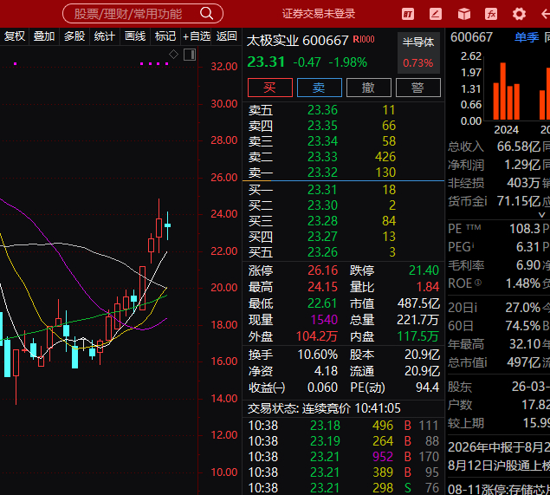The width and height of the screenshot is (550, 495).
Task: Click the 跌停 price 21.40
Action: (x=424, y=270)
